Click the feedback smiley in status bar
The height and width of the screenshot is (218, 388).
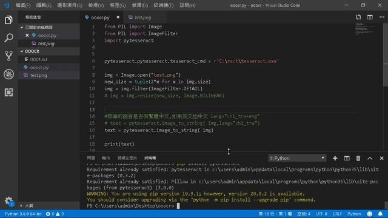point(369,214)
